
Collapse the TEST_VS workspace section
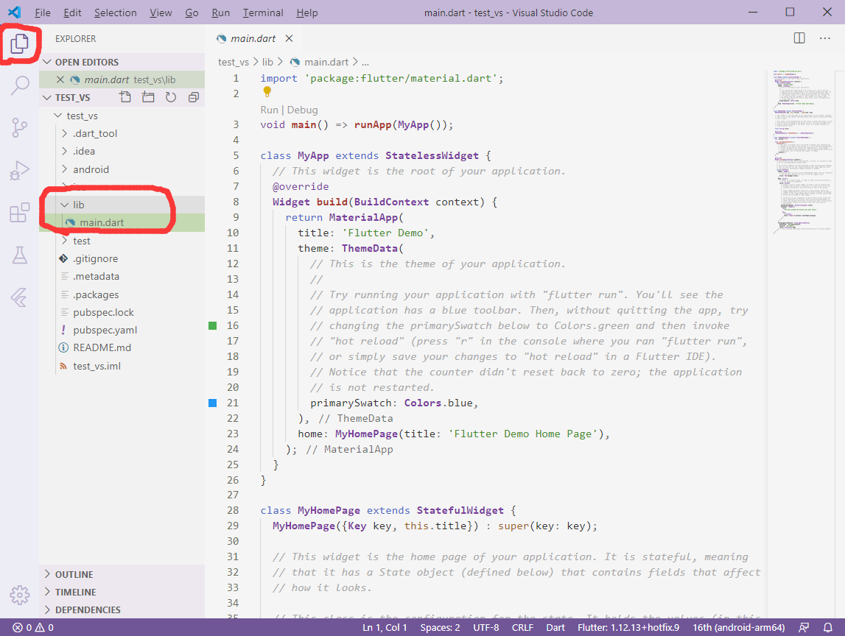(x=47, y=97)
